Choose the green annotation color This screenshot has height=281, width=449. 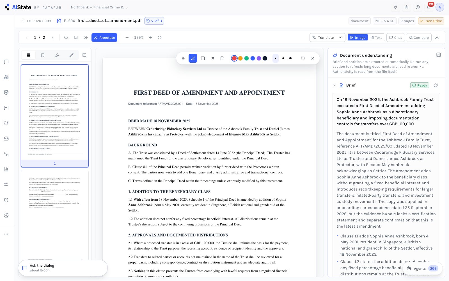tap(246, 58)
